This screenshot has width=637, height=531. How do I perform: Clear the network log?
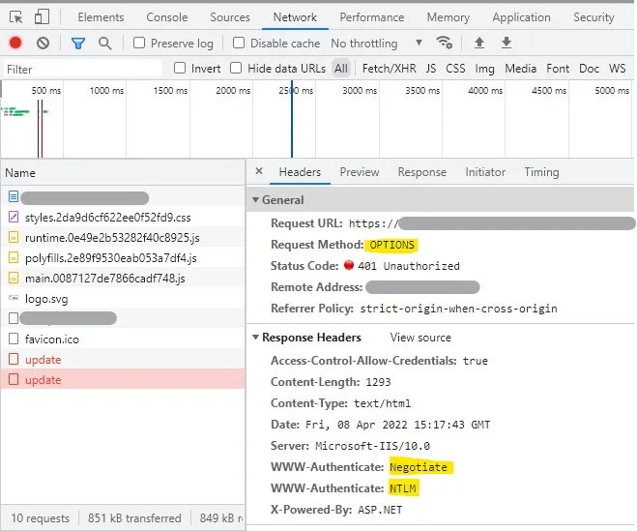coord(43,43)
